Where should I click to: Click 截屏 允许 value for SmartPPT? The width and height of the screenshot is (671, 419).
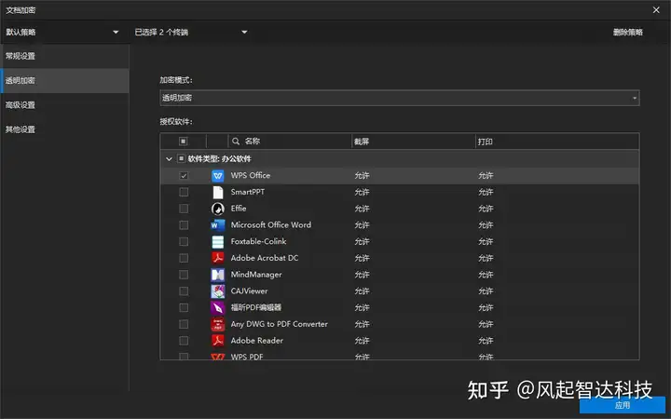coord(362,193)
